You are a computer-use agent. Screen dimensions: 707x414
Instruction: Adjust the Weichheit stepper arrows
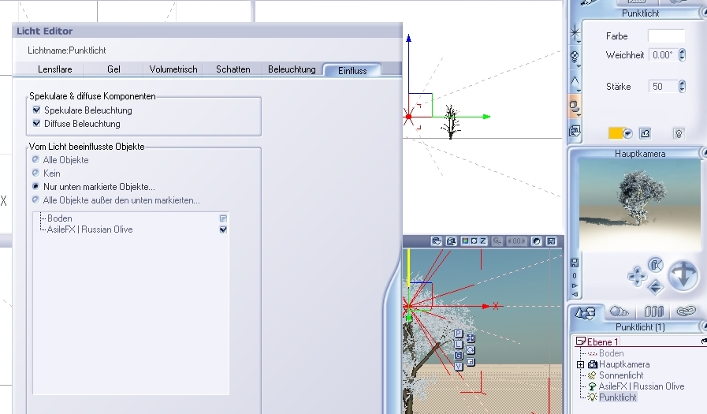[x=683, y=55]
